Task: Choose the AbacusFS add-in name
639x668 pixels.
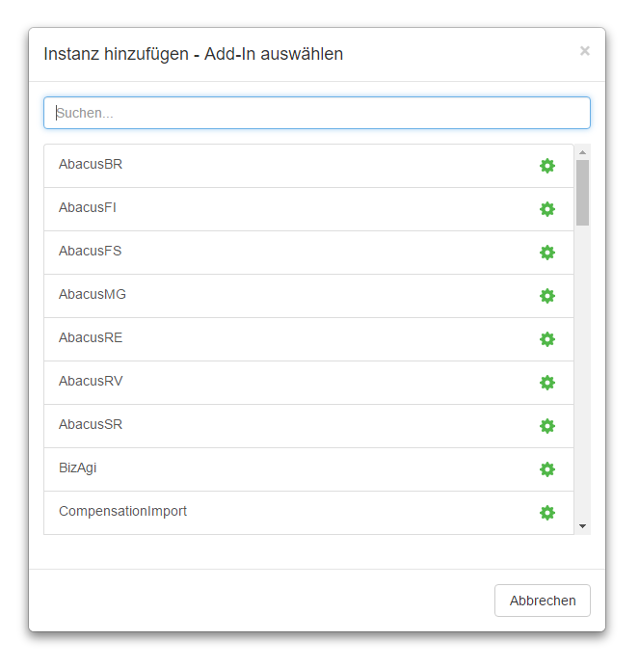Action: click(90, 251)
